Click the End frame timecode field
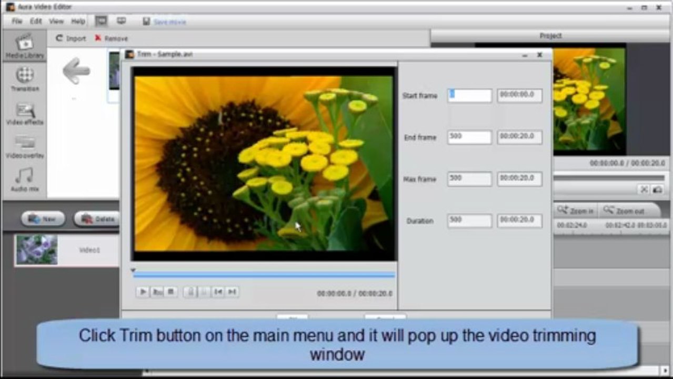This screenshot has height=379, width=673. [x=519, y=137]
